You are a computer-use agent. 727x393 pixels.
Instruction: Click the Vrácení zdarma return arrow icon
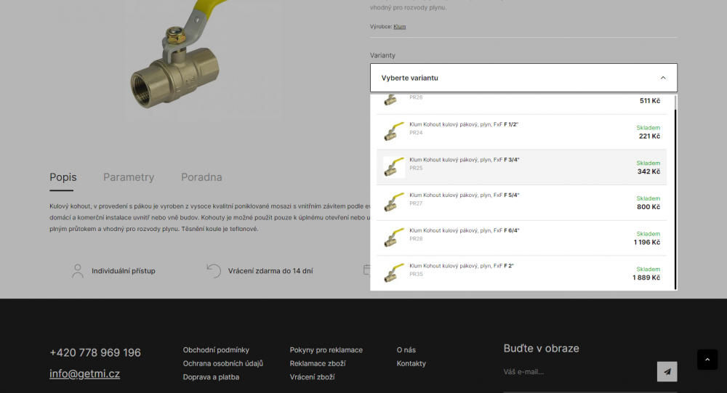(x=214, y=271)
